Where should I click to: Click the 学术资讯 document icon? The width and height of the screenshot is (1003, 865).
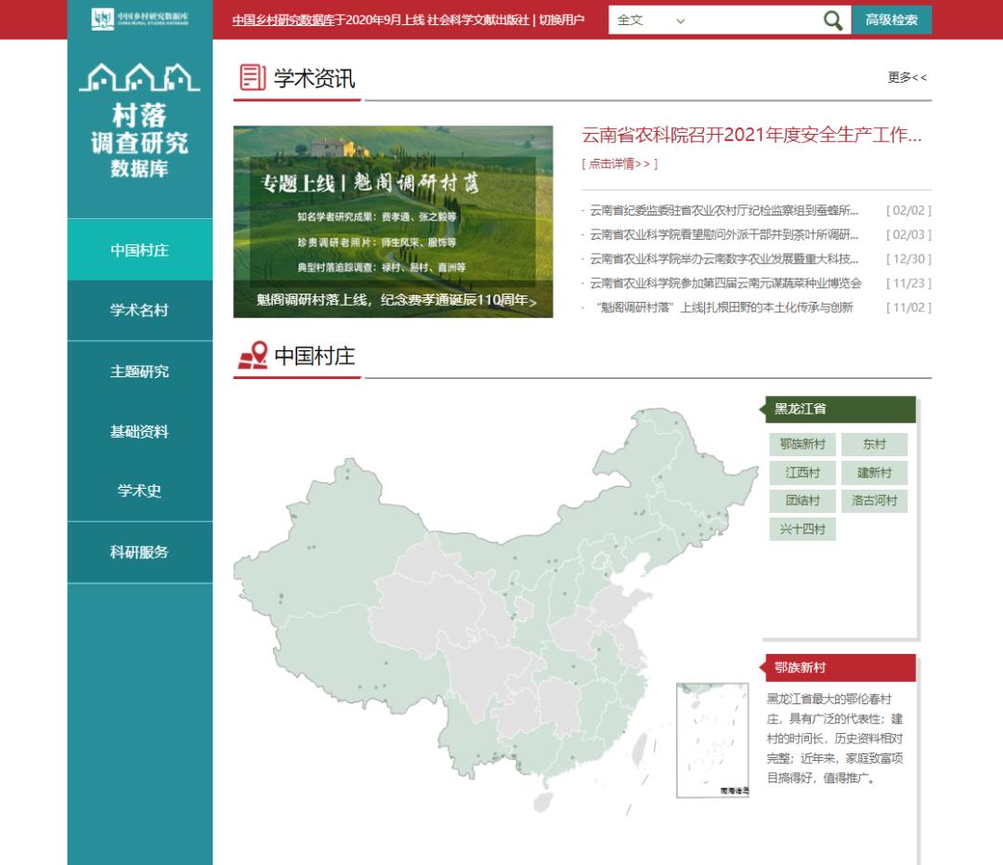(253, 77)
